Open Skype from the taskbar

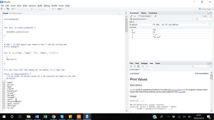pyautogui.click(x=62, y=117)
